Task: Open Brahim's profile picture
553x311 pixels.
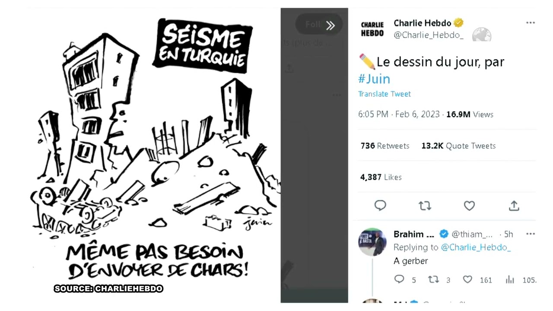Action: point(372,242)
